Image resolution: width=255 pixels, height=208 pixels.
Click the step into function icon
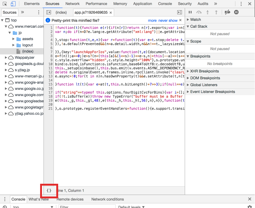point(207,12)
